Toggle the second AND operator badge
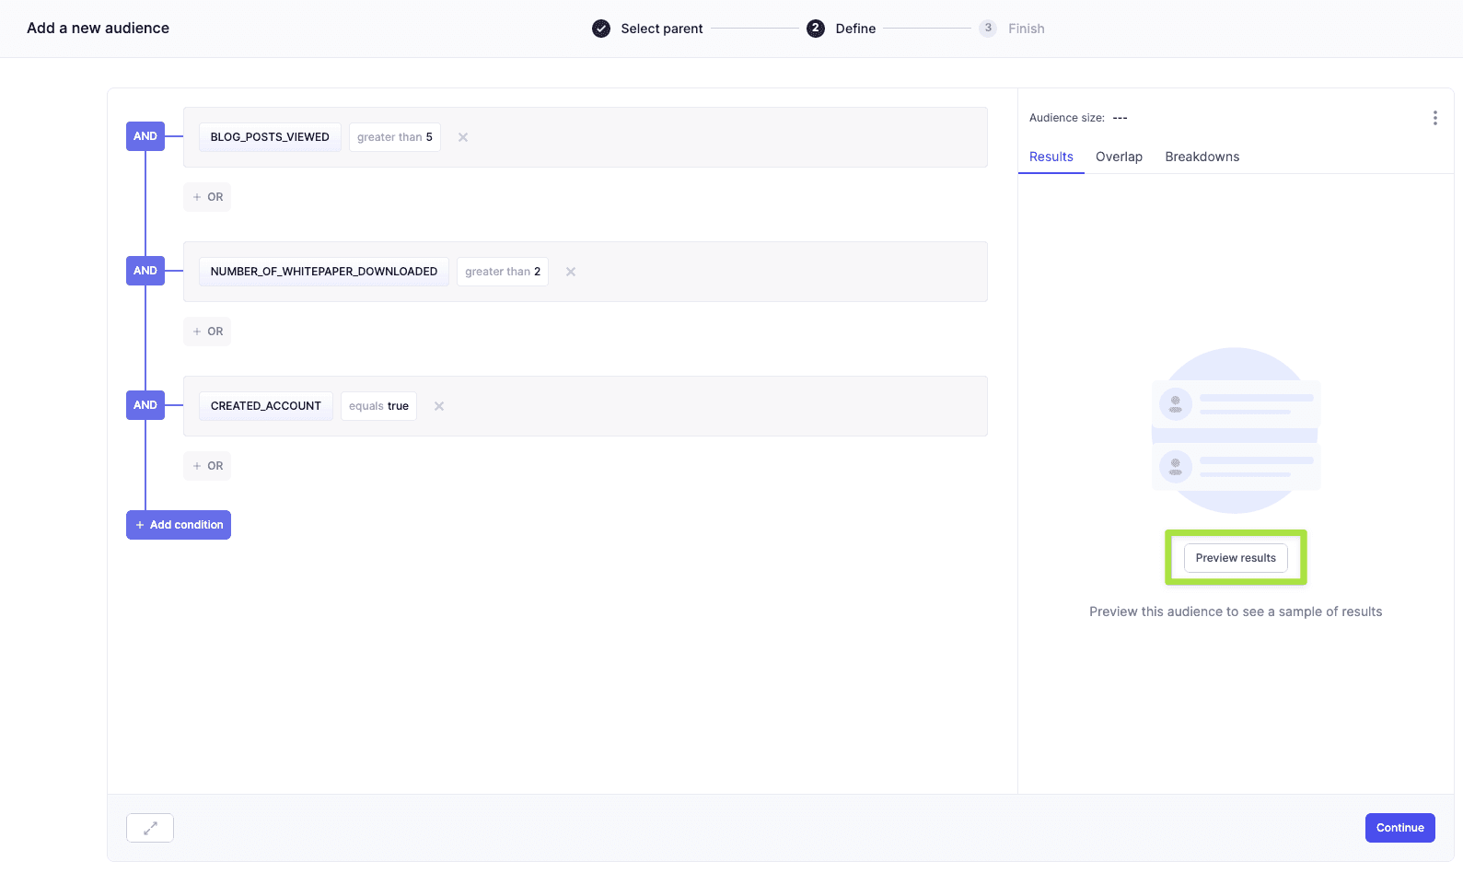Screen dimensions: 1463x873 pos(145,271)
